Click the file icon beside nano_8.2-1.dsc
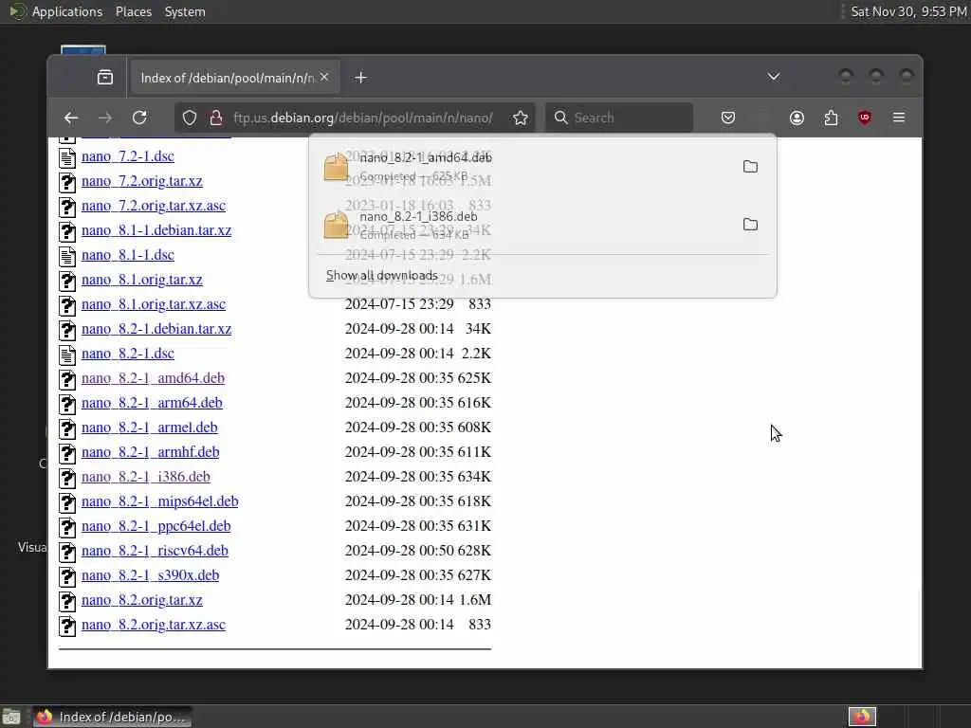 point(67,355)
